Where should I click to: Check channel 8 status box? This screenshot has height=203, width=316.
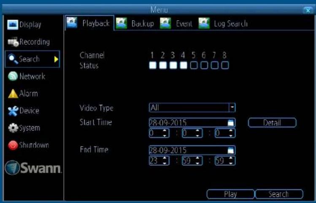coord(225,65)
